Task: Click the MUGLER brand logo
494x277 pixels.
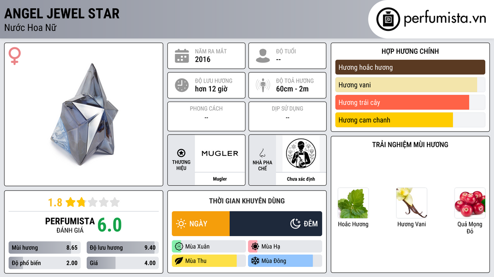Action: point(220,153)
